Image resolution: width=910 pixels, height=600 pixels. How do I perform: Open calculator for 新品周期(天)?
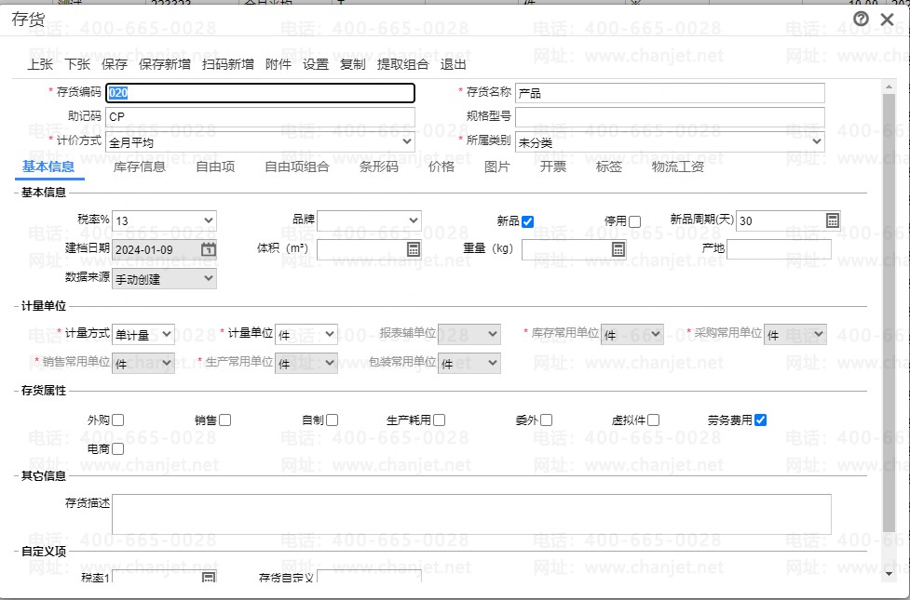833,220
